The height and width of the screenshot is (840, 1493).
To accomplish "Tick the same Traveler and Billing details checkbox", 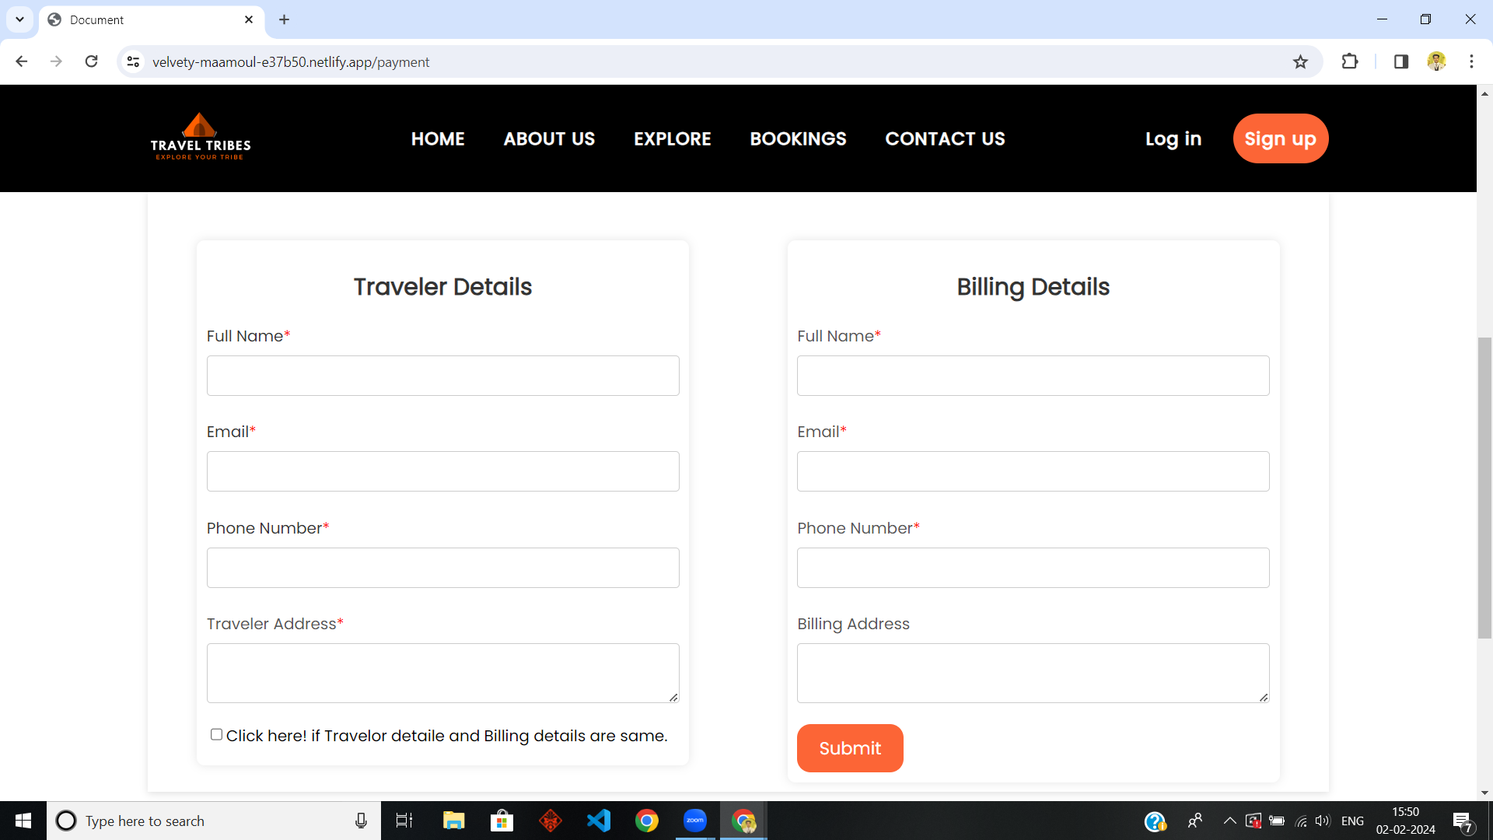I will pyautogui.click(x=216, y=734).
